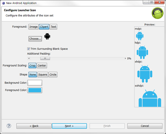The width and height of the screenshot is (166, 134).
Task: Toggle Trim Surrounding Blank Space checkbox
Action: pos(28,49)
